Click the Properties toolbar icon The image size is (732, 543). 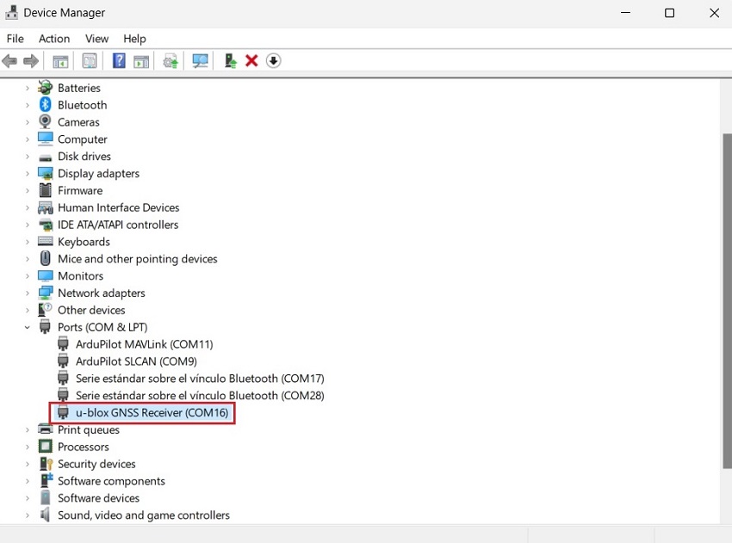[90, 61]
